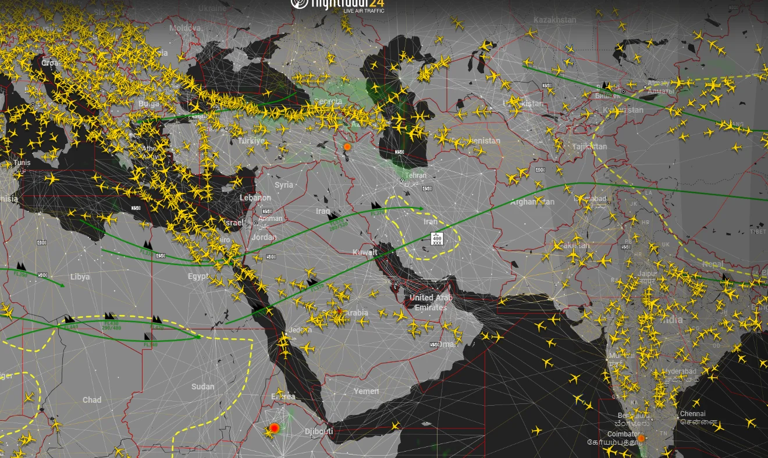
Task: Click the wind barb above FL390 near Libya
Action: pos(22,266)
